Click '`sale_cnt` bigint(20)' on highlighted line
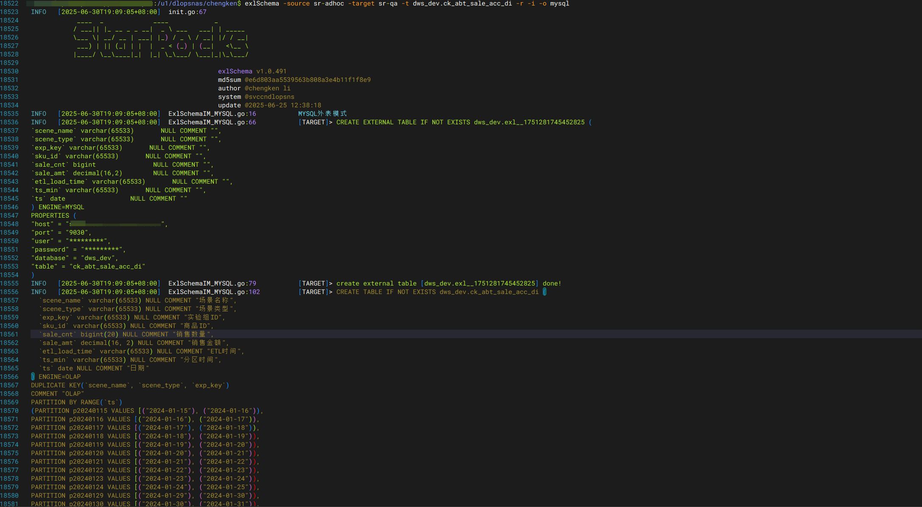Viewport: 922px width, 507px height. (78, 334)
